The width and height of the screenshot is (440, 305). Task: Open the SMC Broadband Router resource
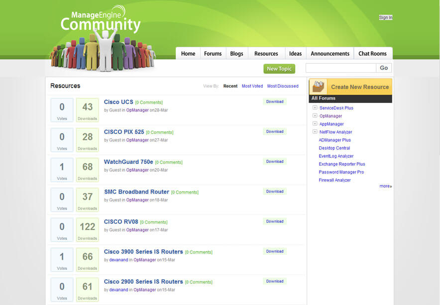pyautogui.click(x=137, y=192)
